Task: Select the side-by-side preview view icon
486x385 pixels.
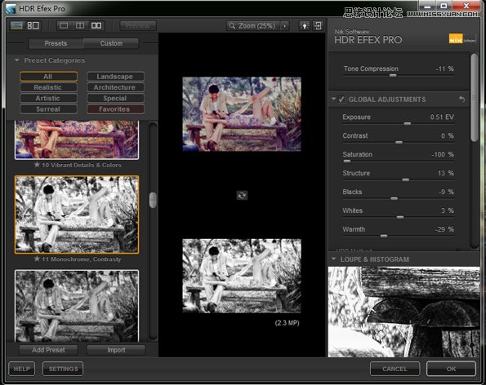Action: click(96, 25)
